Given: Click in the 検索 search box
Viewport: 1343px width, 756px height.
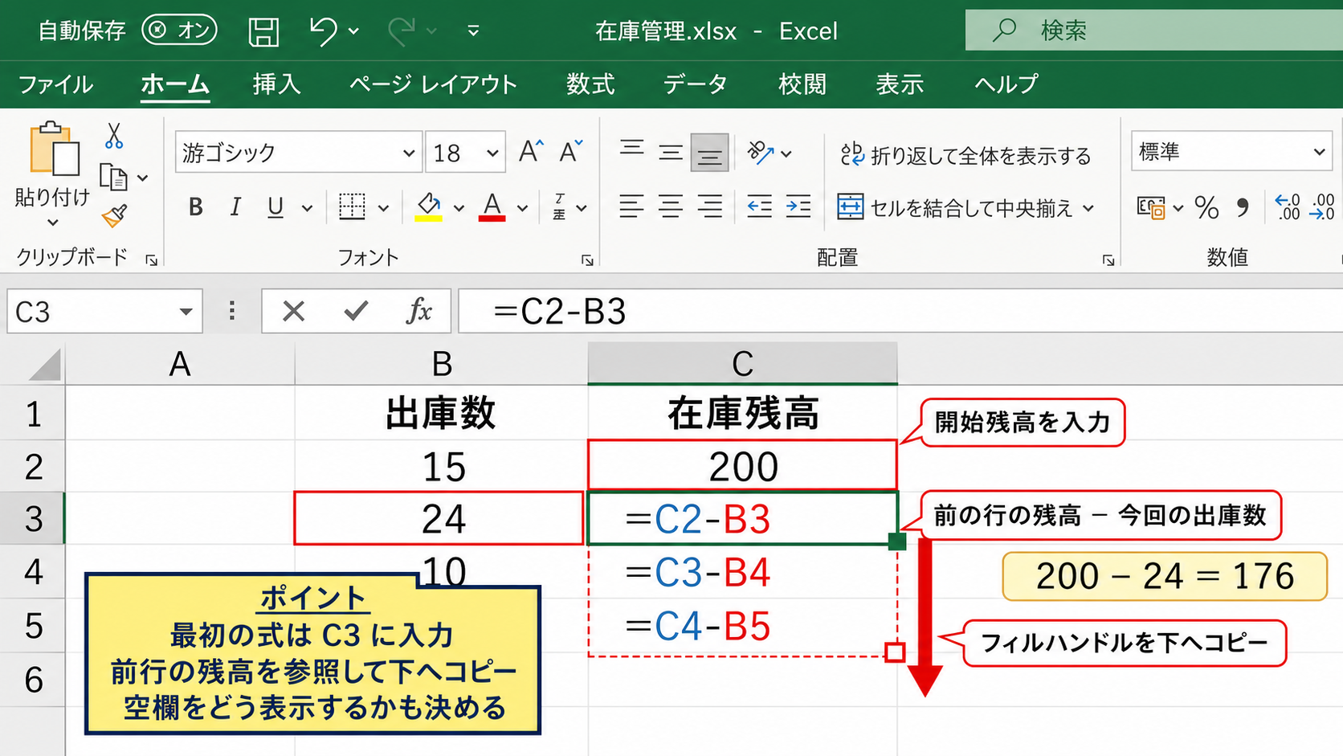Looking at the screenshot, I should coord(1153,31).
